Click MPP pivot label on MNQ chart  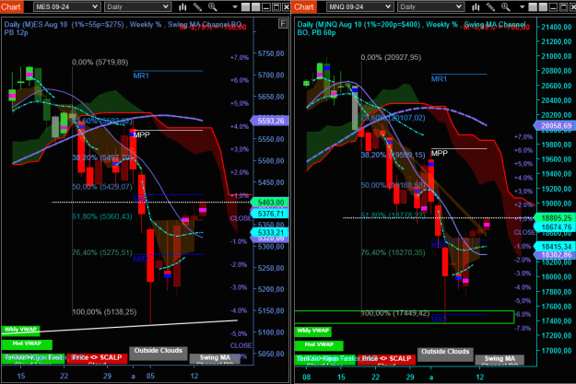(x=440, y=154)
